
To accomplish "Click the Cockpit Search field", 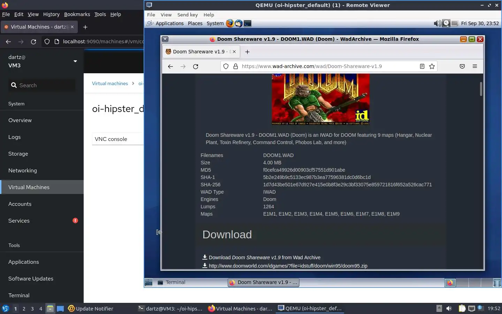I will 42,85.
